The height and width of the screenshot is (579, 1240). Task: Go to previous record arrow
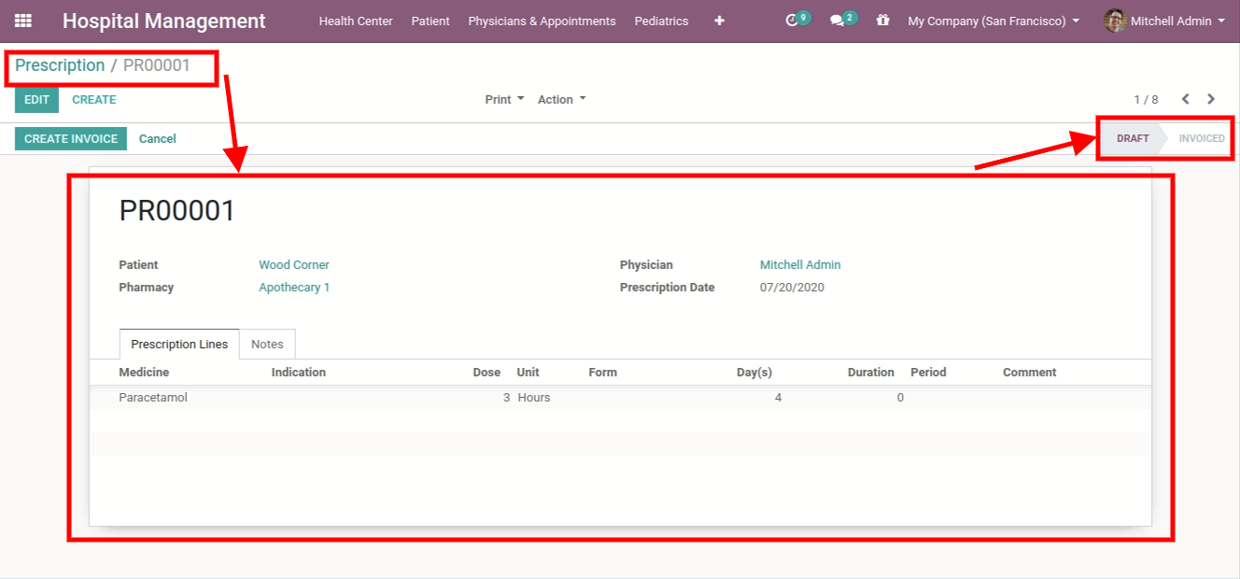click(1185, 99)
